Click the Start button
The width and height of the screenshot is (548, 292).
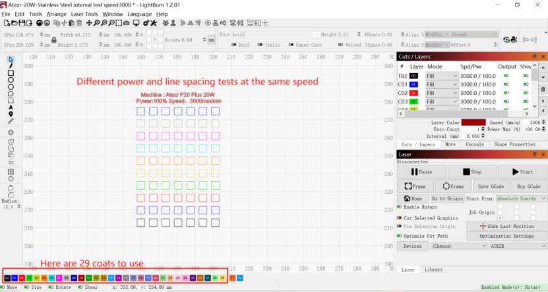(x=522, y=172)
